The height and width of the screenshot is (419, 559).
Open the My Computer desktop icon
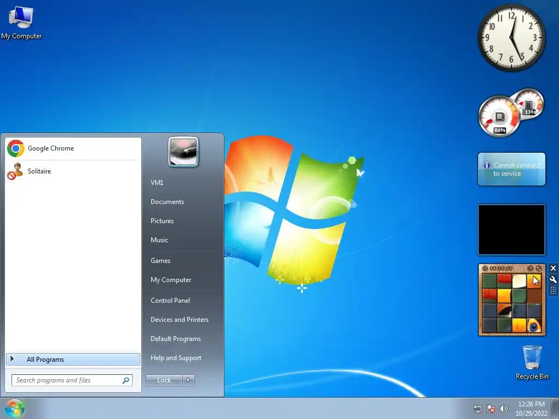(x=21, y=23)
